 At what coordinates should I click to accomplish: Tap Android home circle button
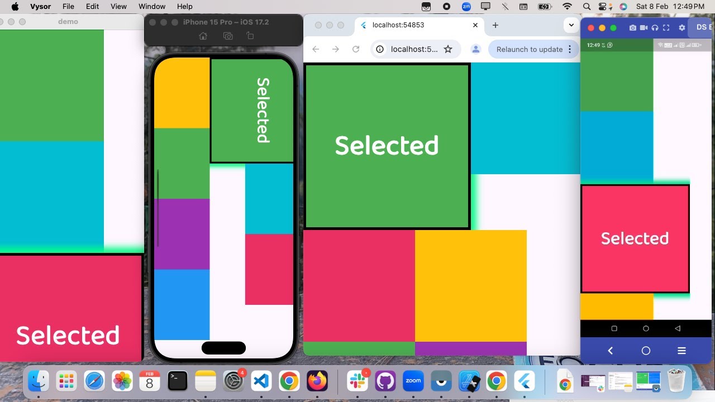tap(646, 328)
